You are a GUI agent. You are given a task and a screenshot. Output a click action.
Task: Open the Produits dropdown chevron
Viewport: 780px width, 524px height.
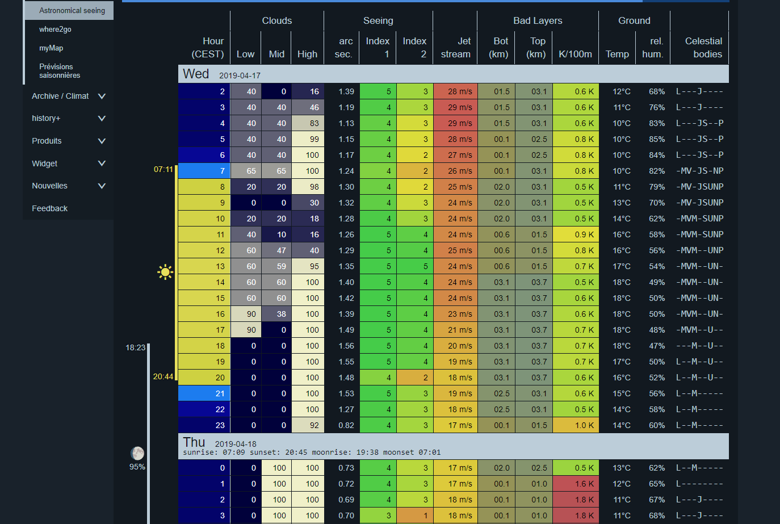pyautogui.click(x=102, y=141)
